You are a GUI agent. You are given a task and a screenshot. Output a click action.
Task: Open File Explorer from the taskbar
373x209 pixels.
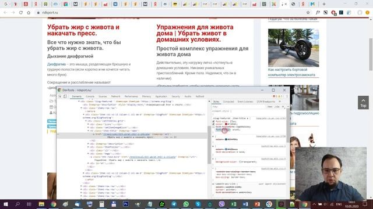point(41,204)
